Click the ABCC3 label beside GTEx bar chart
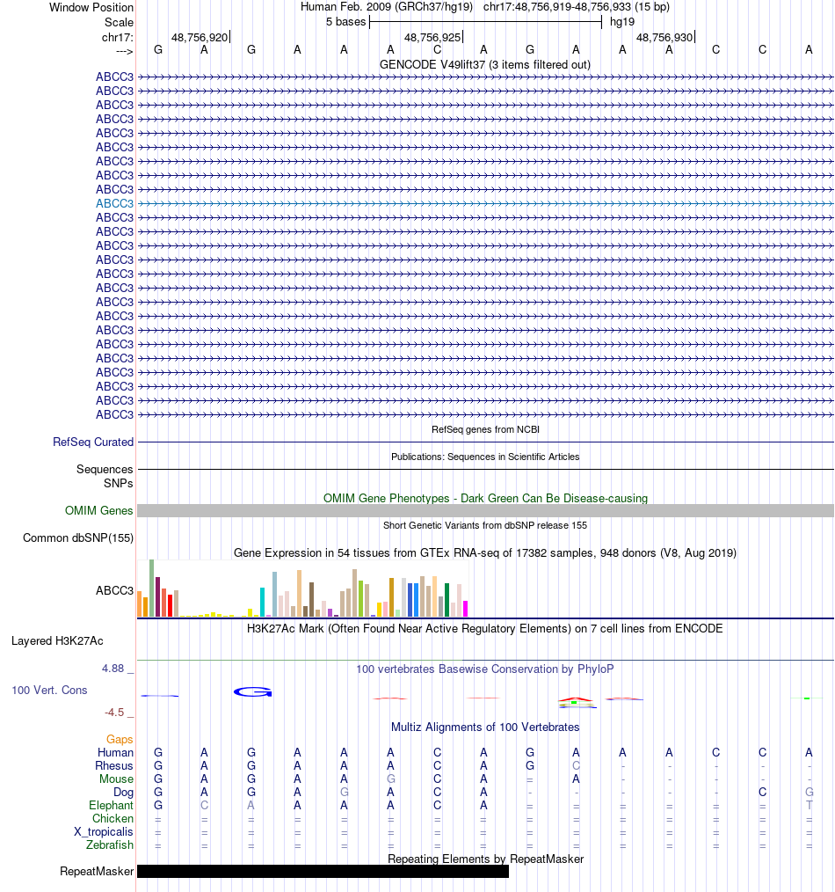 (x=114, y=590)
